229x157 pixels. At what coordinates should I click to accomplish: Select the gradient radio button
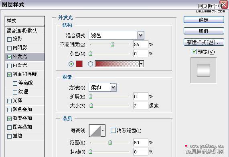90,64
